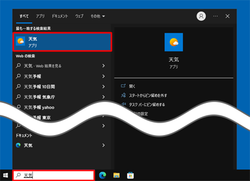
Task: Close the search panel with X
Action: pyautogui.click(x=227, y=16)
